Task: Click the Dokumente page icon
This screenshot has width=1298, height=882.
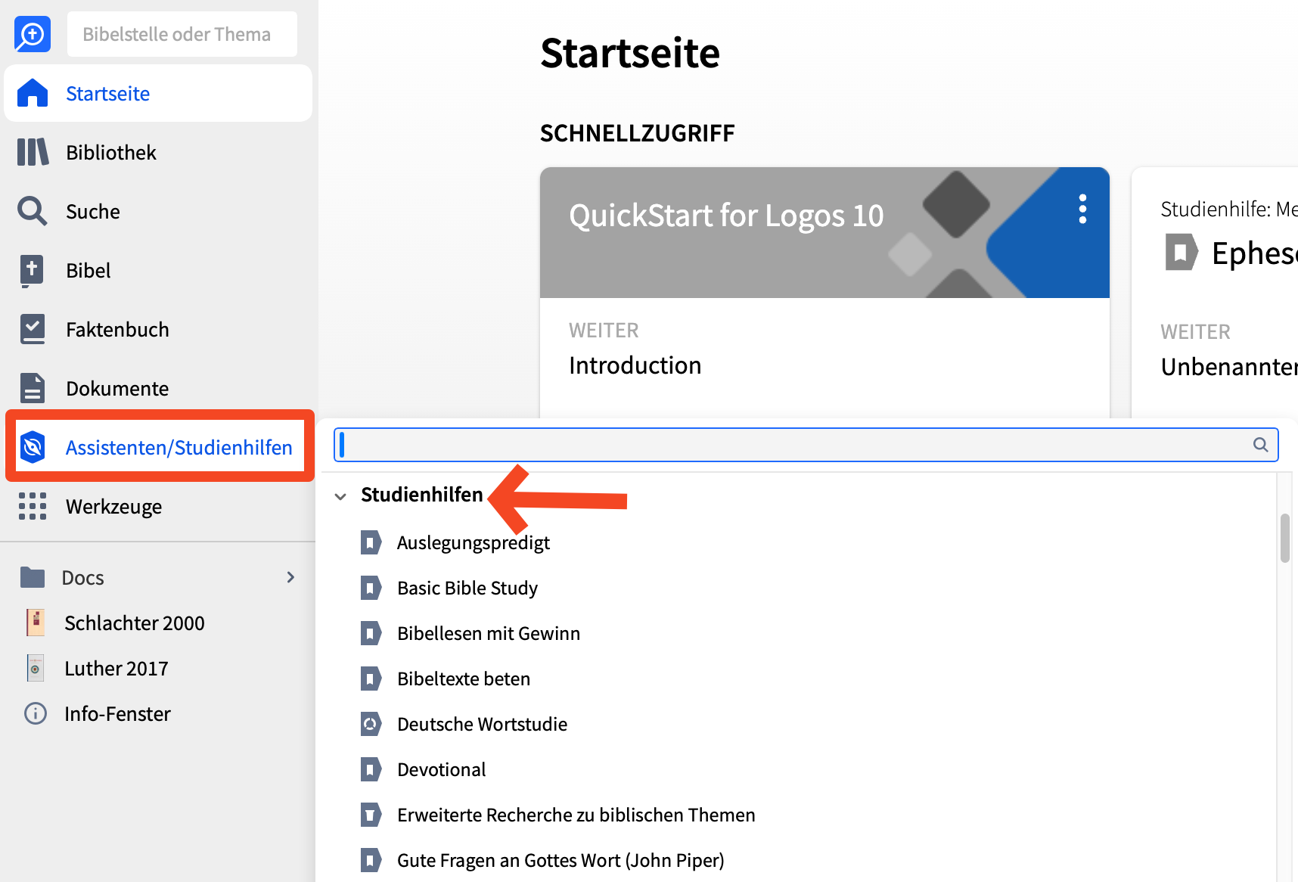Action: (x=33, y=388)
